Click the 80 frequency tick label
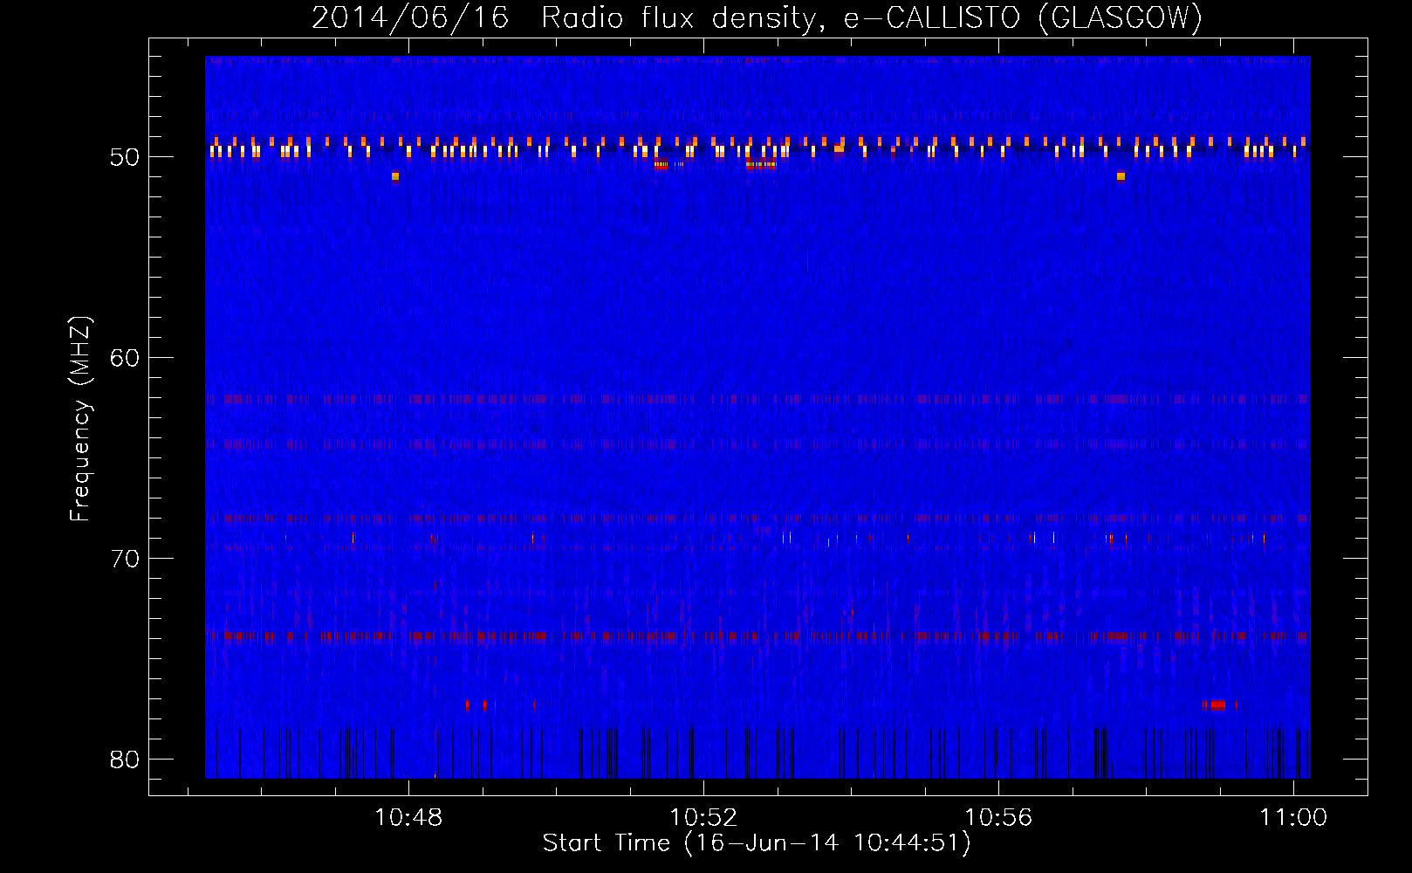 125,760
